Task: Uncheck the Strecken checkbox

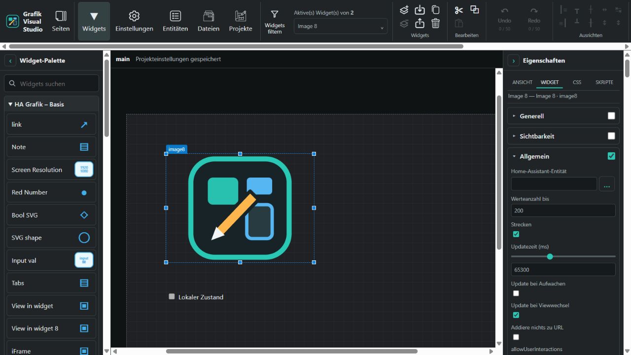Action: [516, 234]
